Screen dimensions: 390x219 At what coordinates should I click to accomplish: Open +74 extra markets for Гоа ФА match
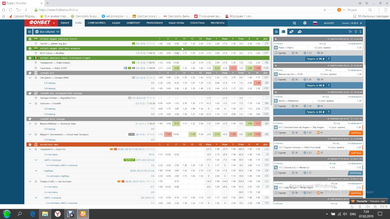[265, 43]
